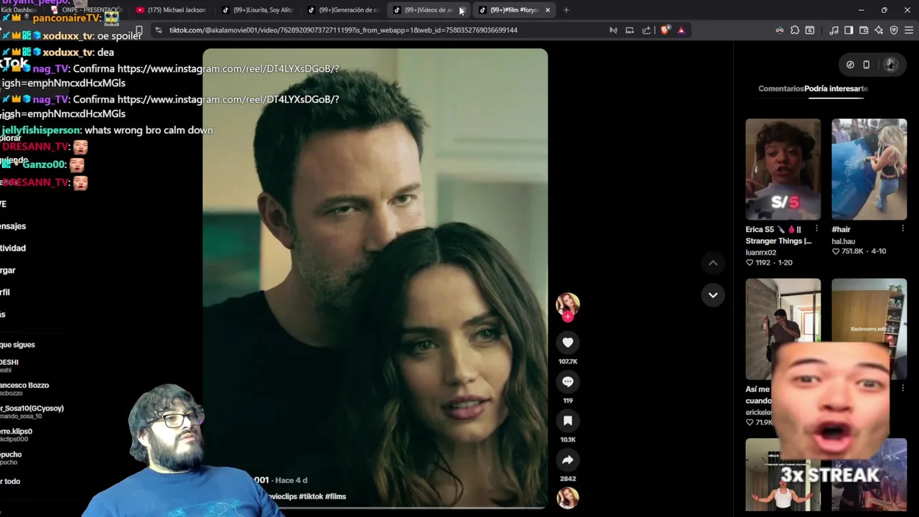This screenshot has width=919, height=517.
Task: Open the Erica S5 Stranger Things video thumbnail
Action: 783,169
